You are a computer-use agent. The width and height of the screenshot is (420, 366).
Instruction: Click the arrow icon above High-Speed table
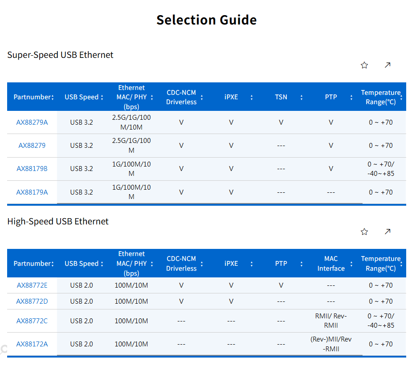pos(387,232)
